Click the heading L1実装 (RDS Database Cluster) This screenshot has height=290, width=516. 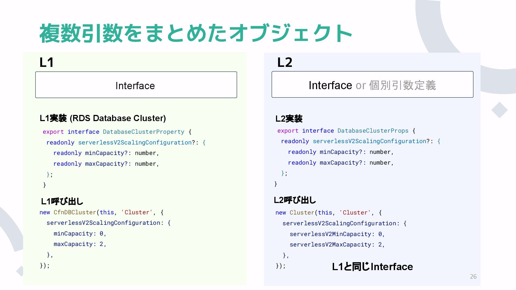click(x=103, y=118)
